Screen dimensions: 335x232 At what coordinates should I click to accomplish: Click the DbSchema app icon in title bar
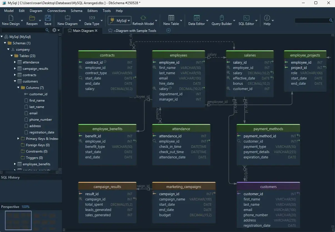click(x=4, y=3)
